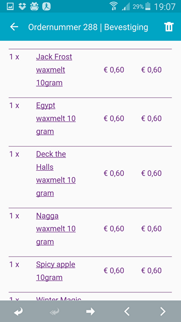Tap the Wi-Fi indicator in status bar
Screen dimensions: 181x322
(x=113, y=6)
